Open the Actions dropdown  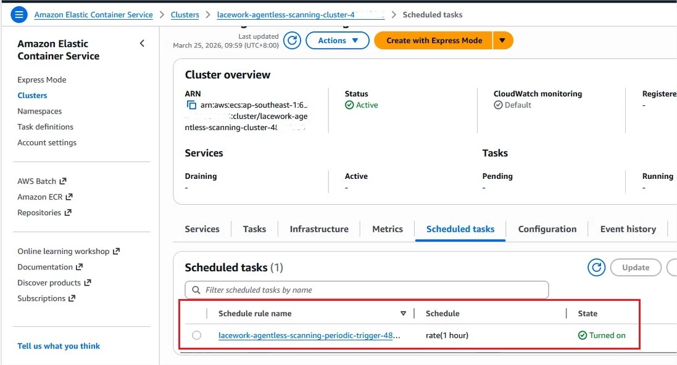(338, 41)
